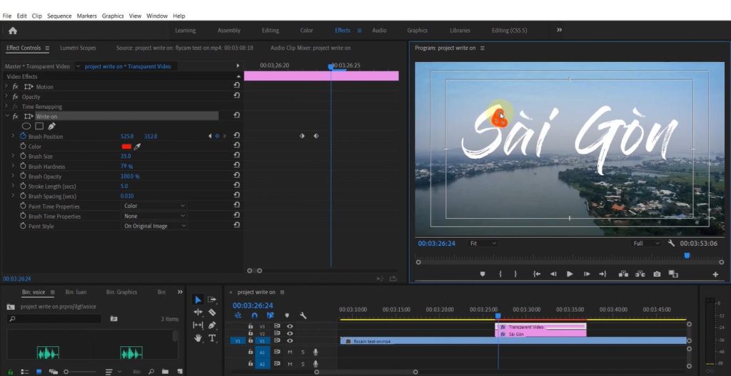This screenshot has width=731, height=376.
Task: Solo audio track A2
Action: (x=303, y=364)
